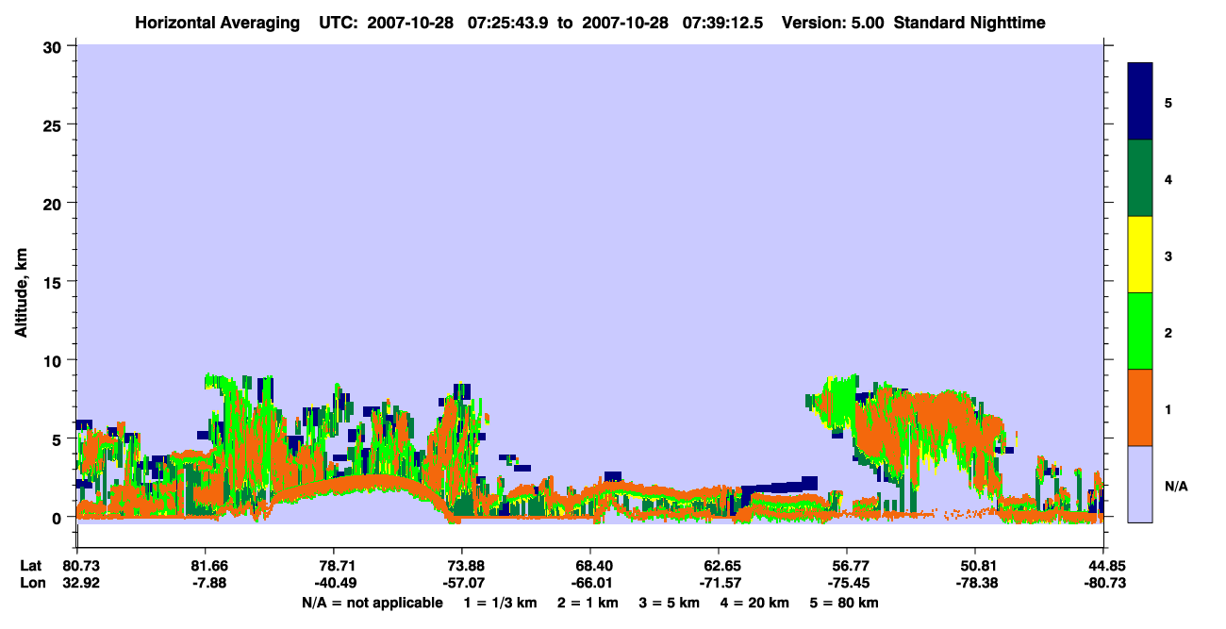Click the altitude tick label 20

click(x=55, y=203)
